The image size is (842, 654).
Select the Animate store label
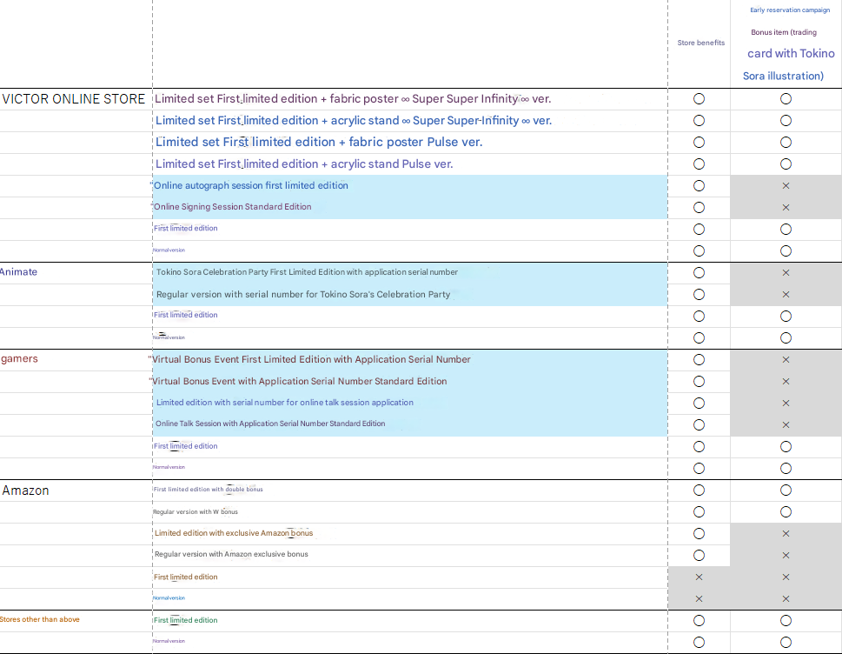pyautogui.click(x=19, y=272)
